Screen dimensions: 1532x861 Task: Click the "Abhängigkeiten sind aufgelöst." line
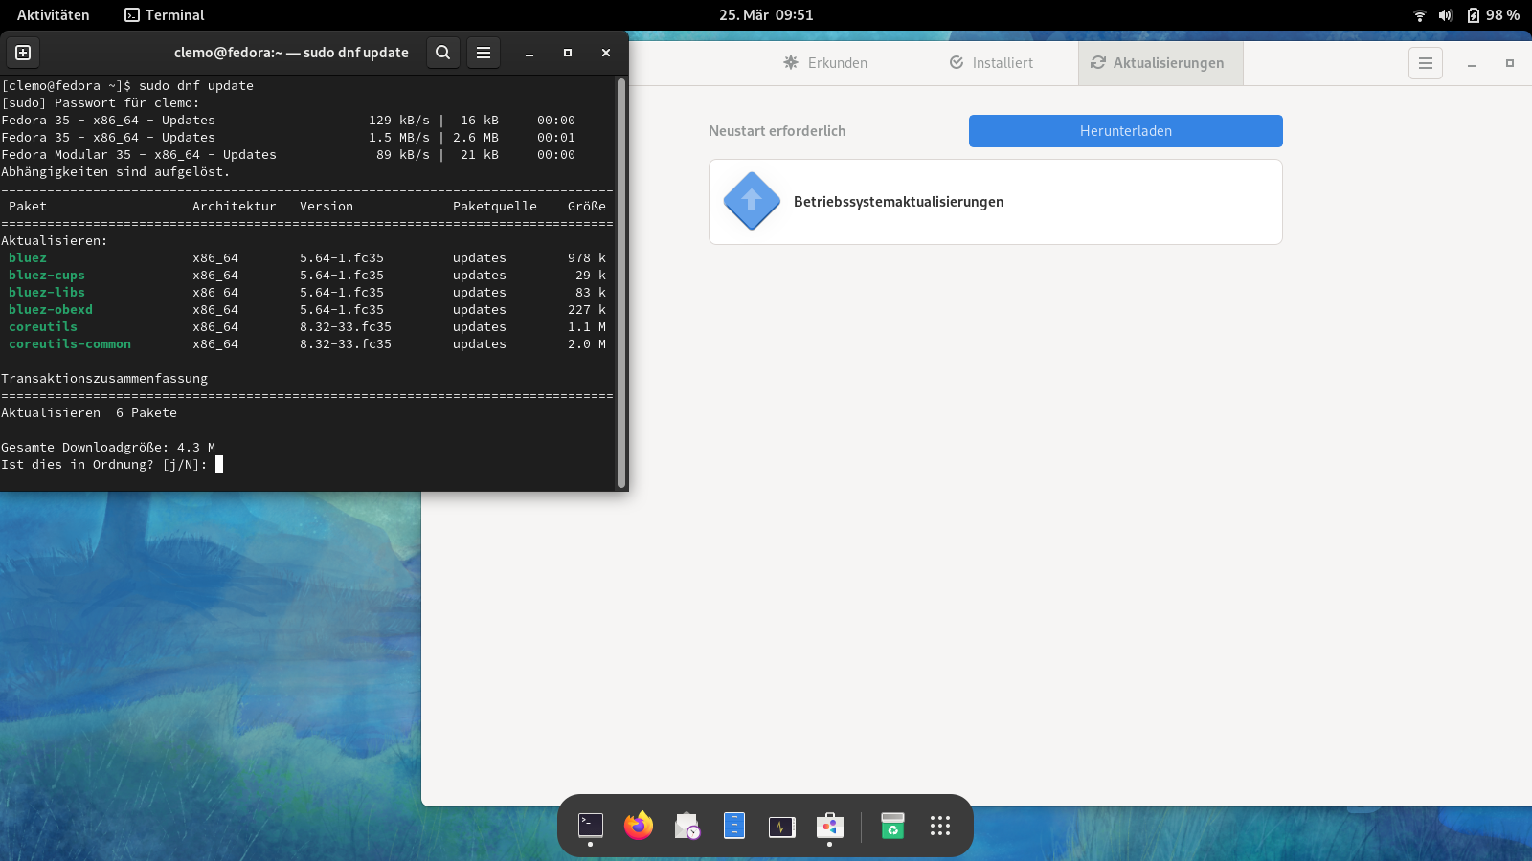[x=116, y=172]
